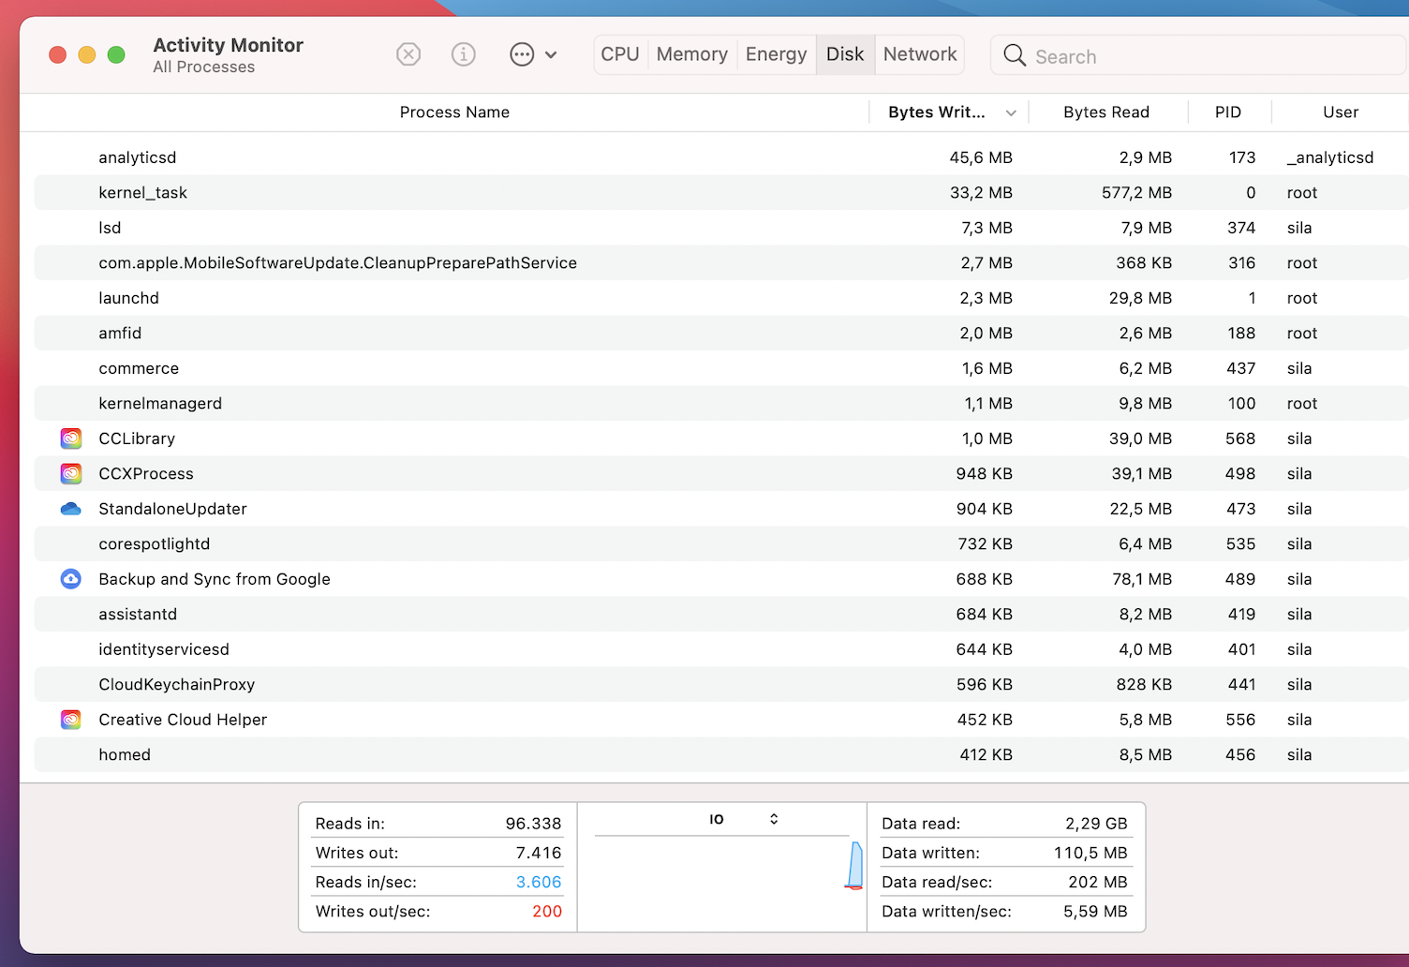The image size is (1409, 967).
Task: Select the analyticsd process row
Action: 721,157
